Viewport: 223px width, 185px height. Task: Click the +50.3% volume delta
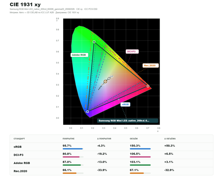coord(170,146)
